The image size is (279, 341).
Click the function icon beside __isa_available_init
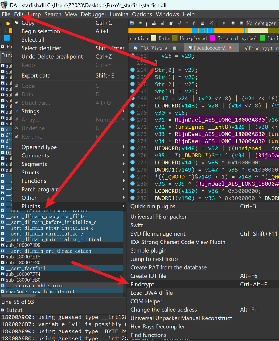(3, 286)
